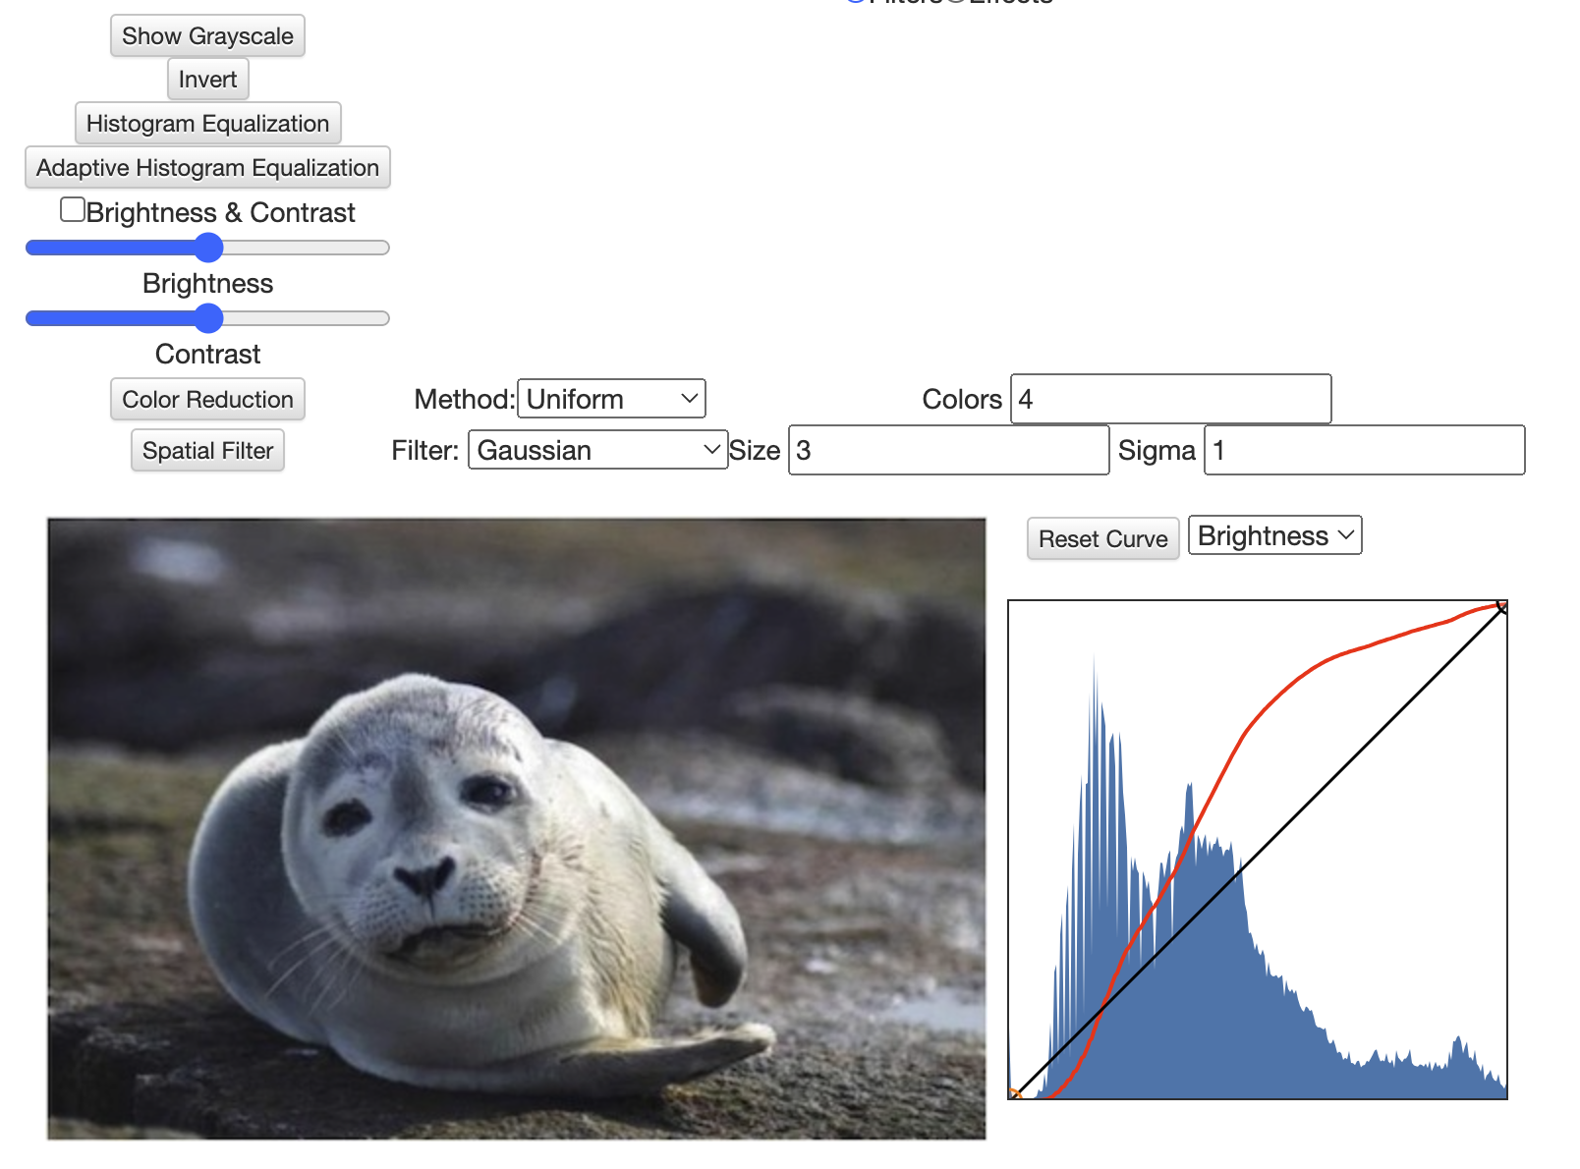Apply the Spatial Filter
The image size is (1580, 1169).
click(207, 451)
